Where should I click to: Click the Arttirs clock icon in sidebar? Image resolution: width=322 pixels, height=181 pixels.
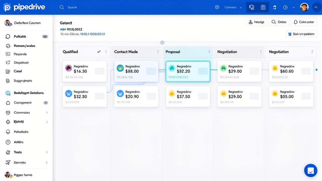click(x=8, y=142)
